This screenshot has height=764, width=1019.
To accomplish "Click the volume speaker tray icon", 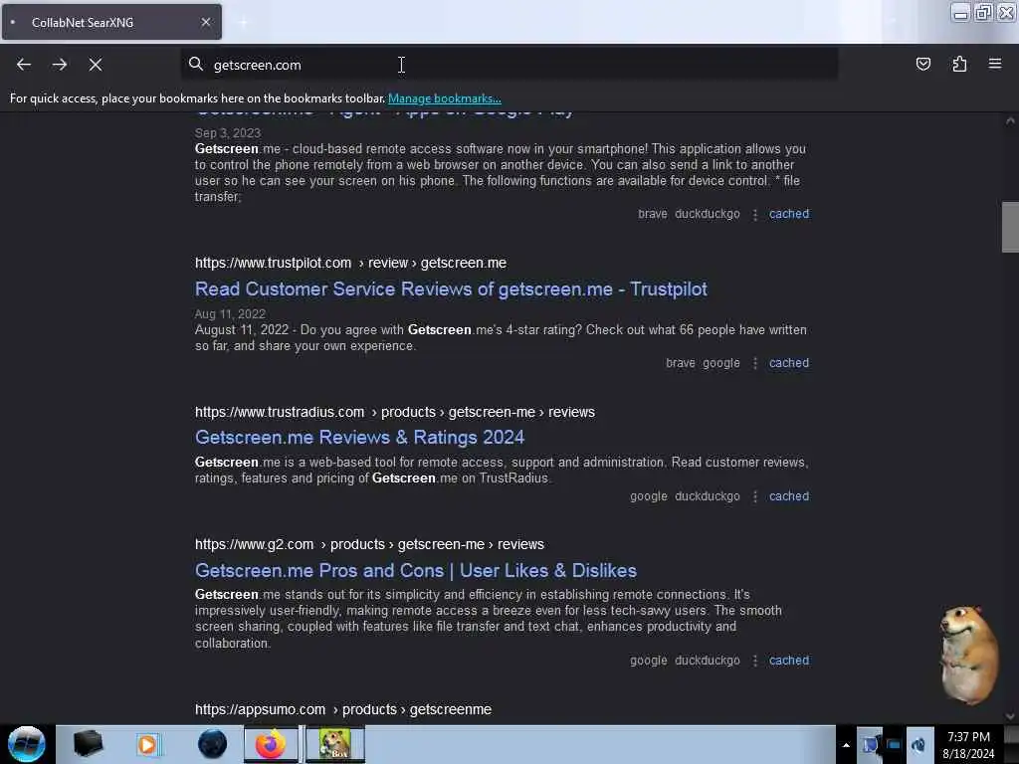I will point(918,745).
